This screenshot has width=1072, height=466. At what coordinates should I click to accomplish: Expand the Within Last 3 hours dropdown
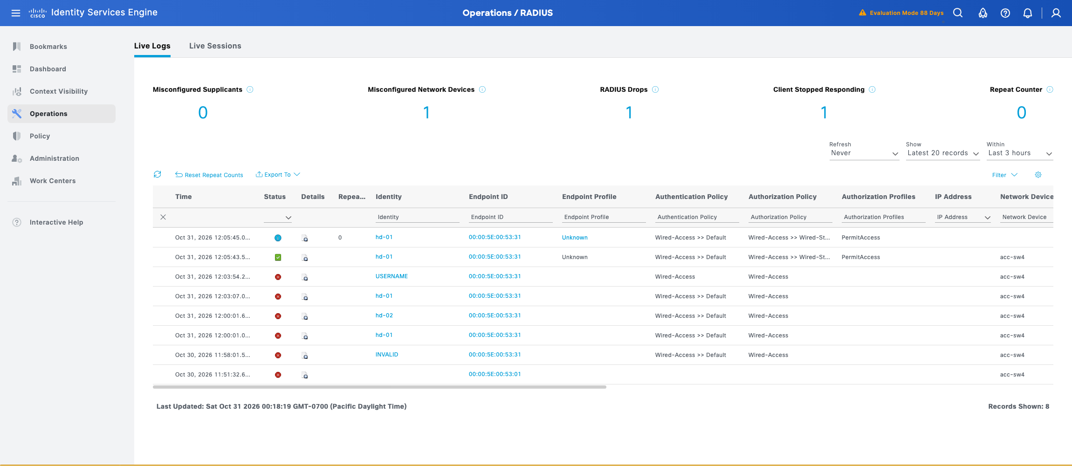[x=1020, y=153]
